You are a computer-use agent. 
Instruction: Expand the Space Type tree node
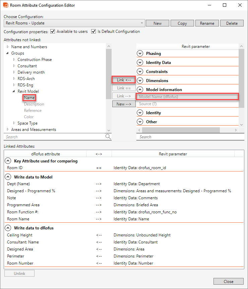click(14, 123)
